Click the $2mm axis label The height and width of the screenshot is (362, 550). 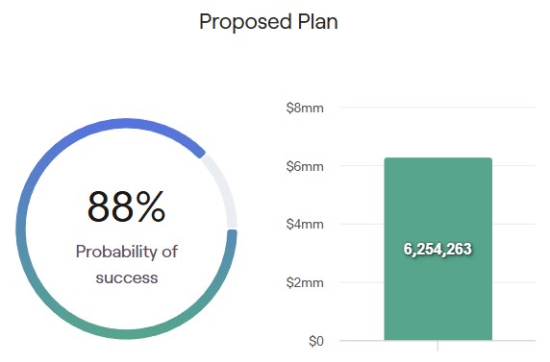pyautogui.click(x=305, y=282)
